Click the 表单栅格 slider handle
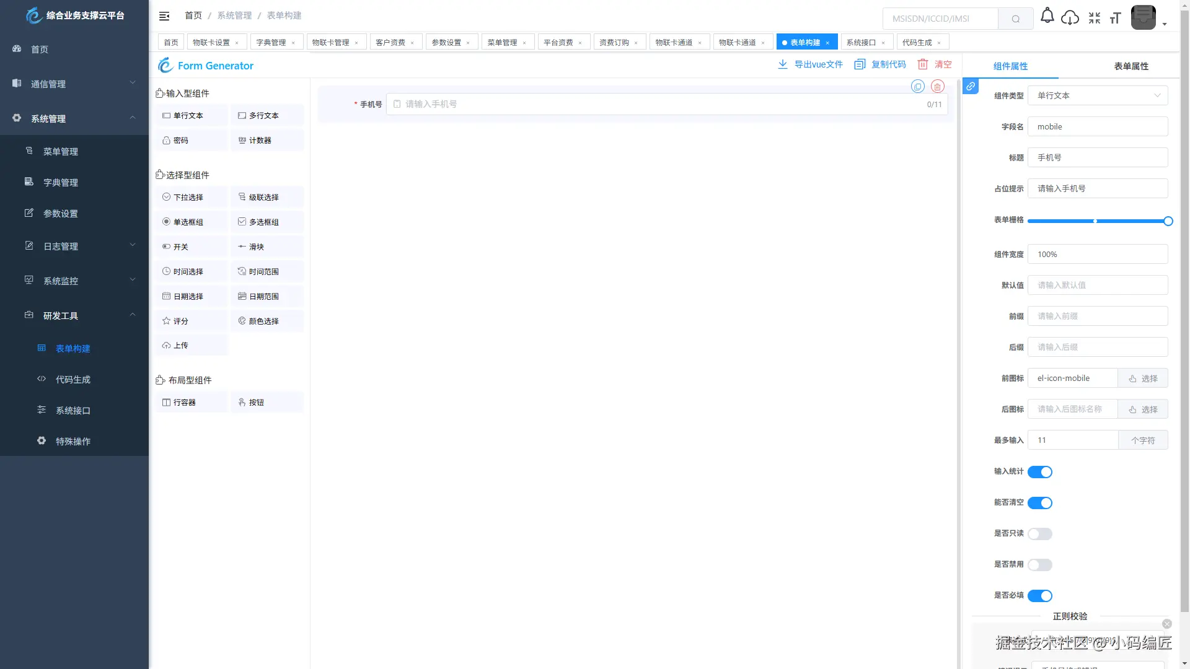Viewport: 1190px width, 669px height. [1168, 221]
